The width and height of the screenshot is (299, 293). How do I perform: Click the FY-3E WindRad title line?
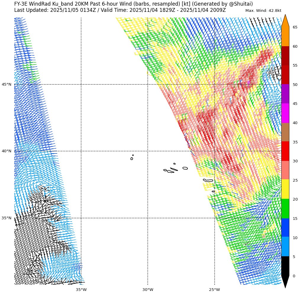(x=133, y=4)
